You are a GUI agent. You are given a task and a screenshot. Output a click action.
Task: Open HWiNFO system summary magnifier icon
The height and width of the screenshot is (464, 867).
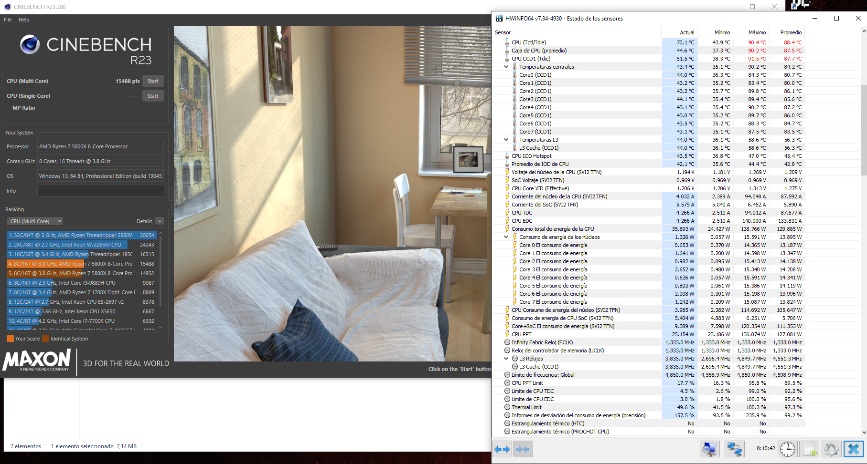(710, 449)
